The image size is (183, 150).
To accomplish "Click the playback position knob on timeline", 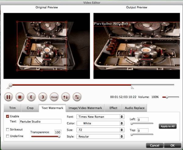I will click(x=11, y=85).
